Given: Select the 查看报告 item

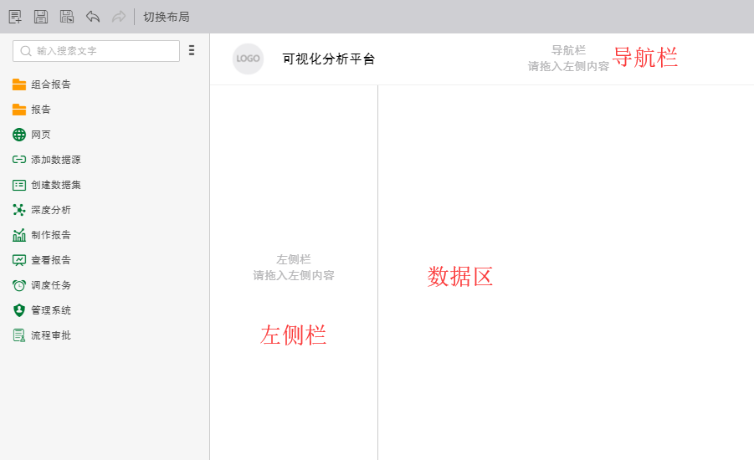Looking at the screenshot, I should pyautogui.click(x=50, y=260).
